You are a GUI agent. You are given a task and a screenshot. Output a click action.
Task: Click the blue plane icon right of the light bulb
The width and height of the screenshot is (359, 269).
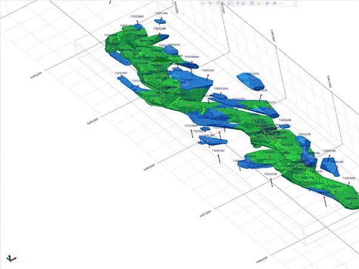pos(267,3)
